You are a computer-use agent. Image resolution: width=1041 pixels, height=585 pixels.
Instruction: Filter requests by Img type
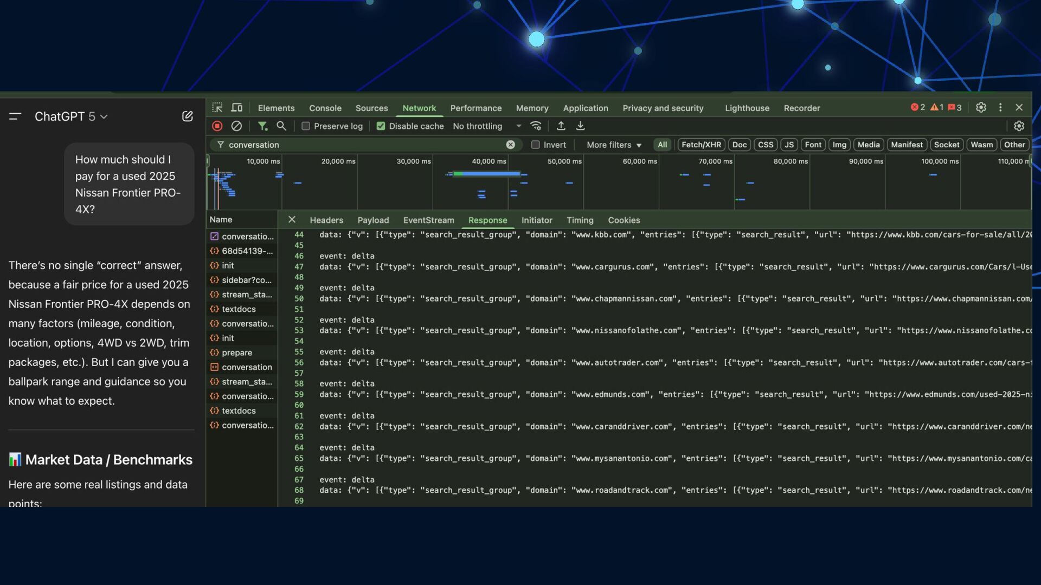839,145
